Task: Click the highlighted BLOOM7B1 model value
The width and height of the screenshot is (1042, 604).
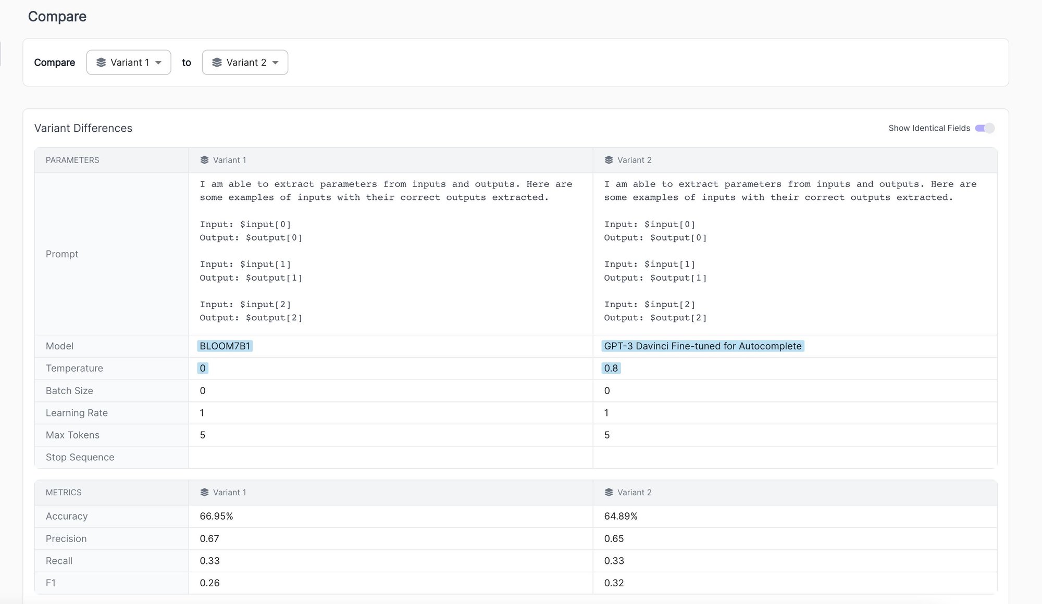Action: (x=225, y=346)
